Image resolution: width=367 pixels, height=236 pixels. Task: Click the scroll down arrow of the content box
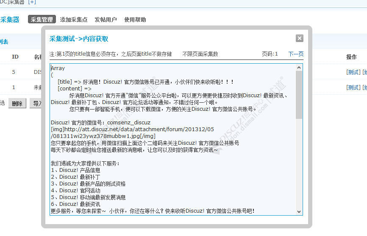299,212
